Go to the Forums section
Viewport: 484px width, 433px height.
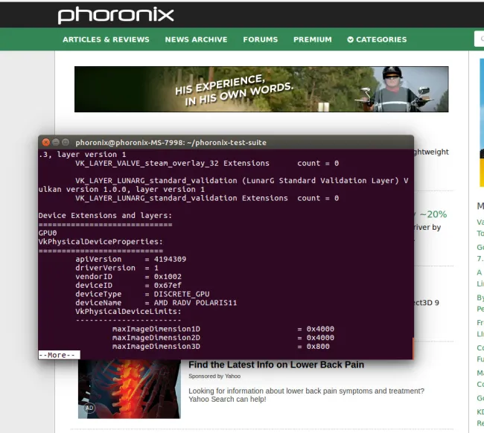click(x=260, y=39)
